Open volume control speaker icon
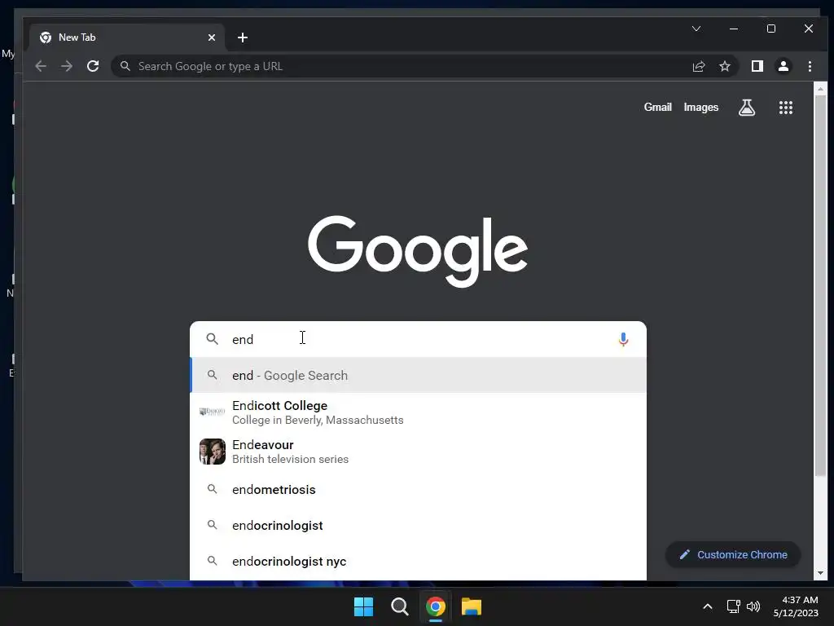This screenshot has height=626, width=834. (753, 606)
